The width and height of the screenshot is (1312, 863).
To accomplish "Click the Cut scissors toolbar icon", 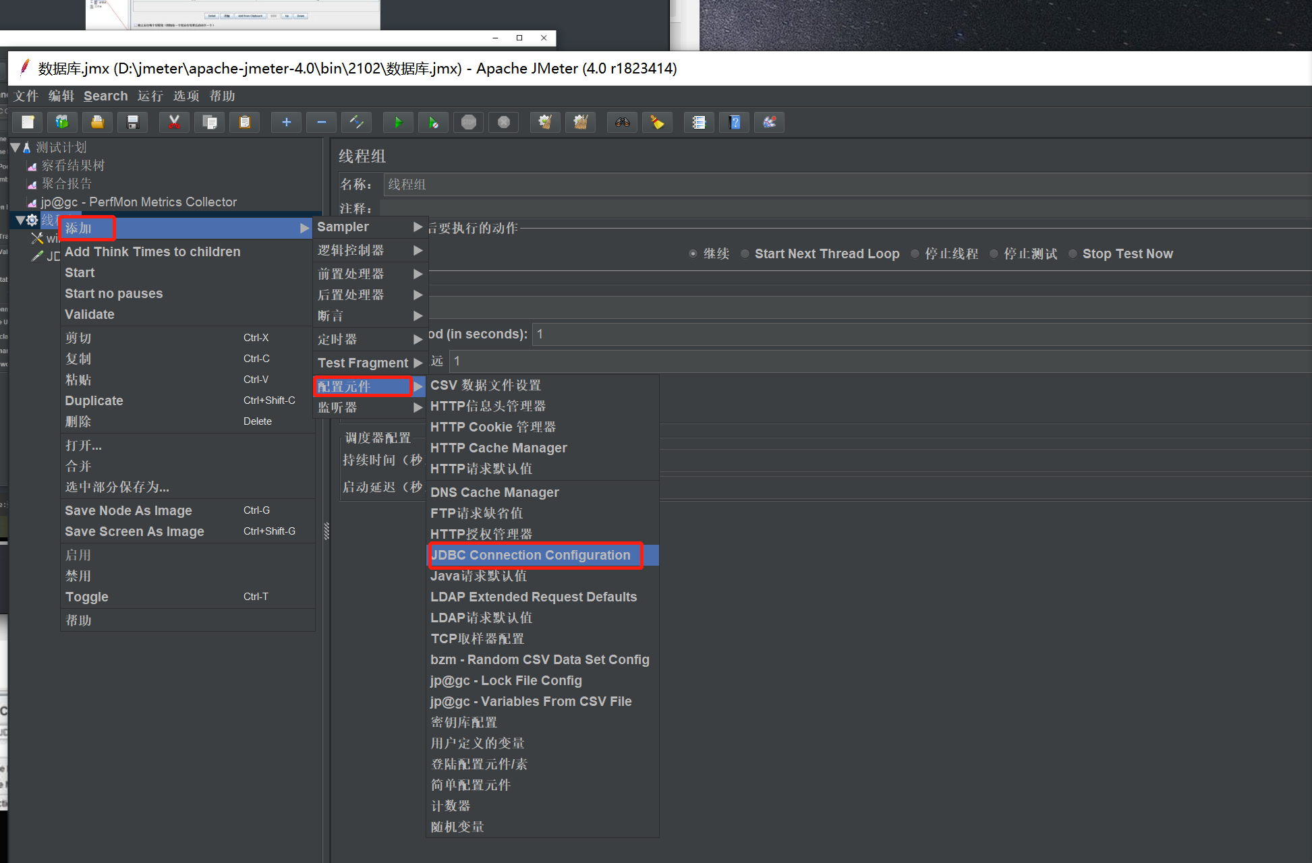I will (x=174, y=122).
